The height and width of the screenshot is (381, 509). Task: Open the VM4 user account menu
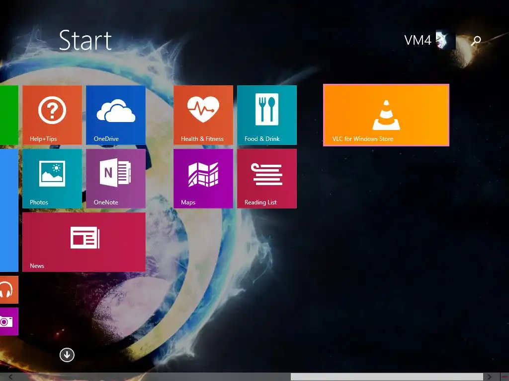pyautogui.click(x=430, y=41)
